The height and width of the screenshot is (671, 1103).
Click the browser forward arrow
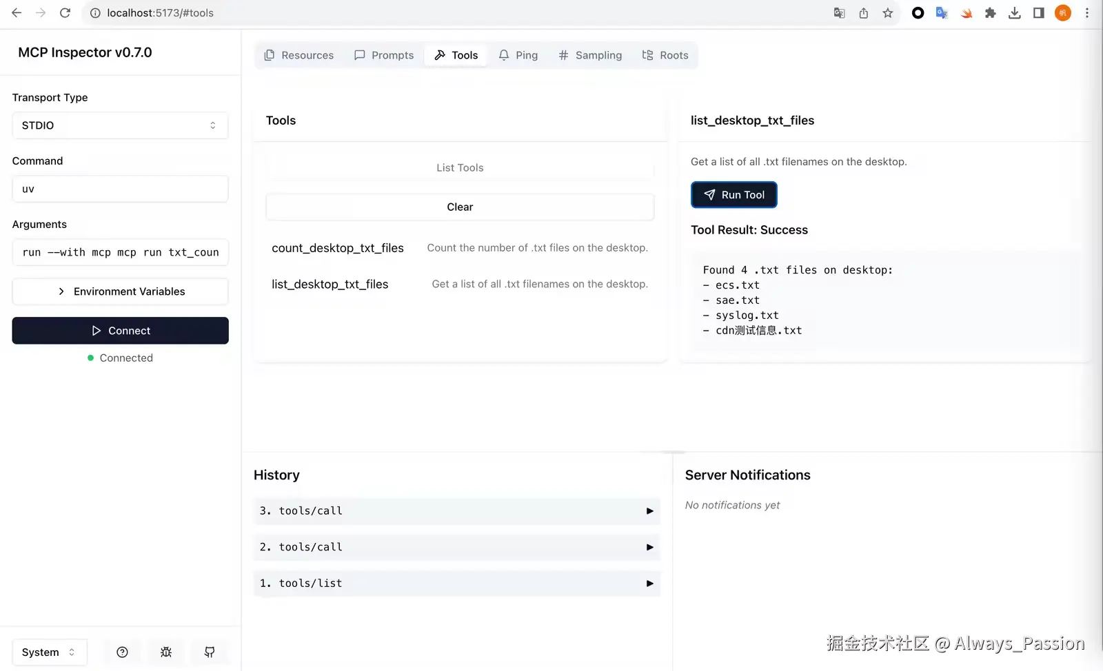(41, 13)
